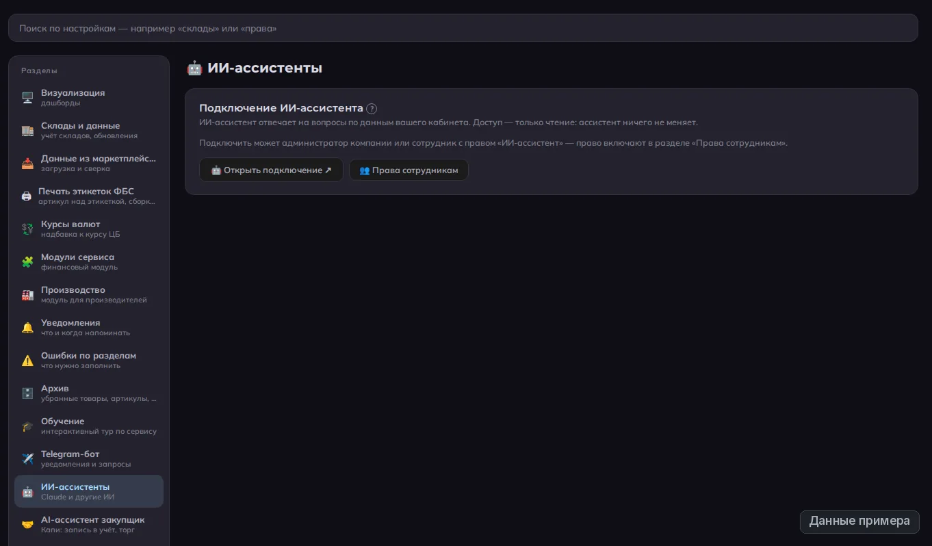The image size is (932, 546).
Task: Switch to the Архив section
Action: (x=89, y=393)
